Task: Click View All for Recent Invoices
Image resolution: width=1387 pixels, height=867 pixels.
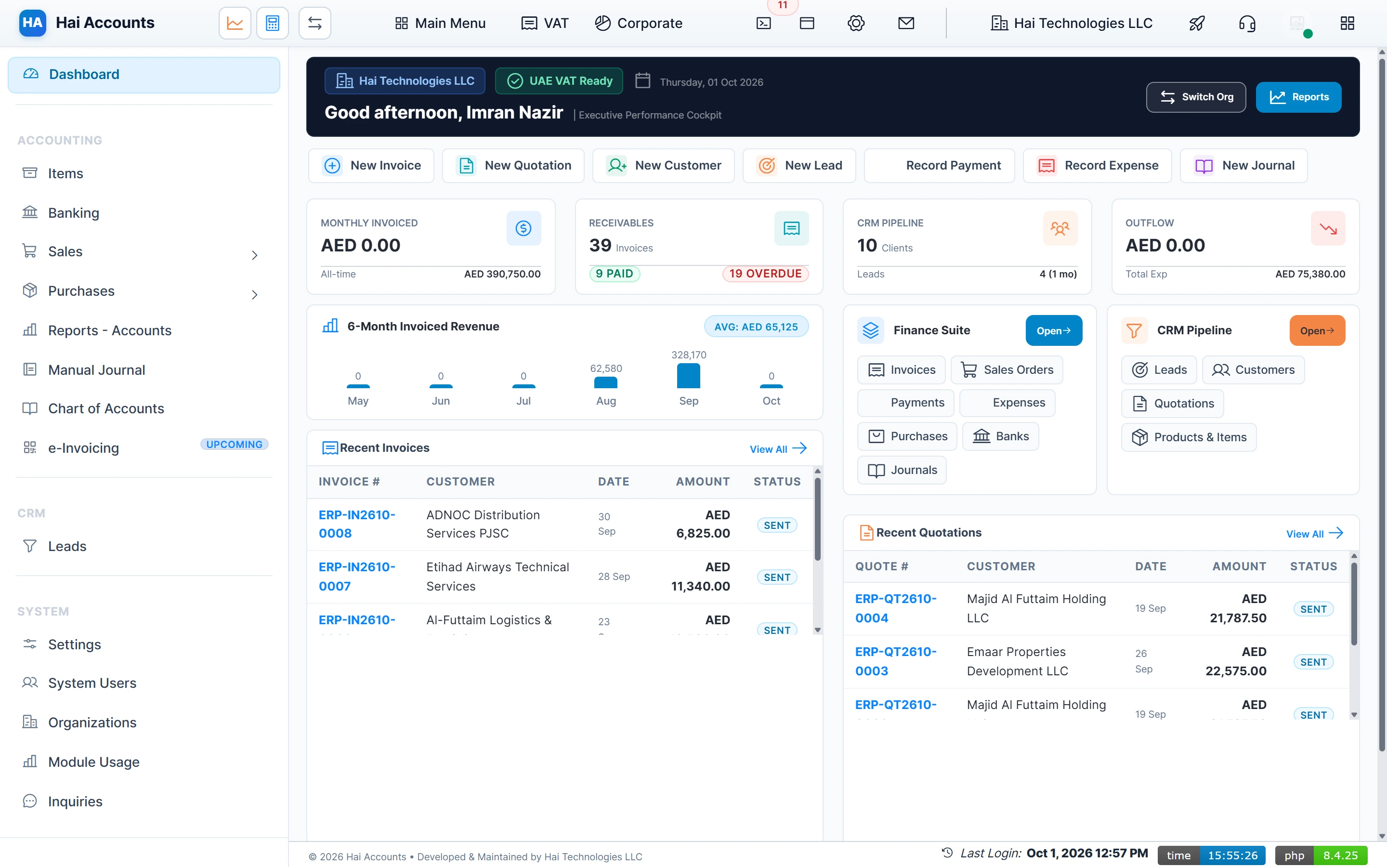Action: click(778, 448)
